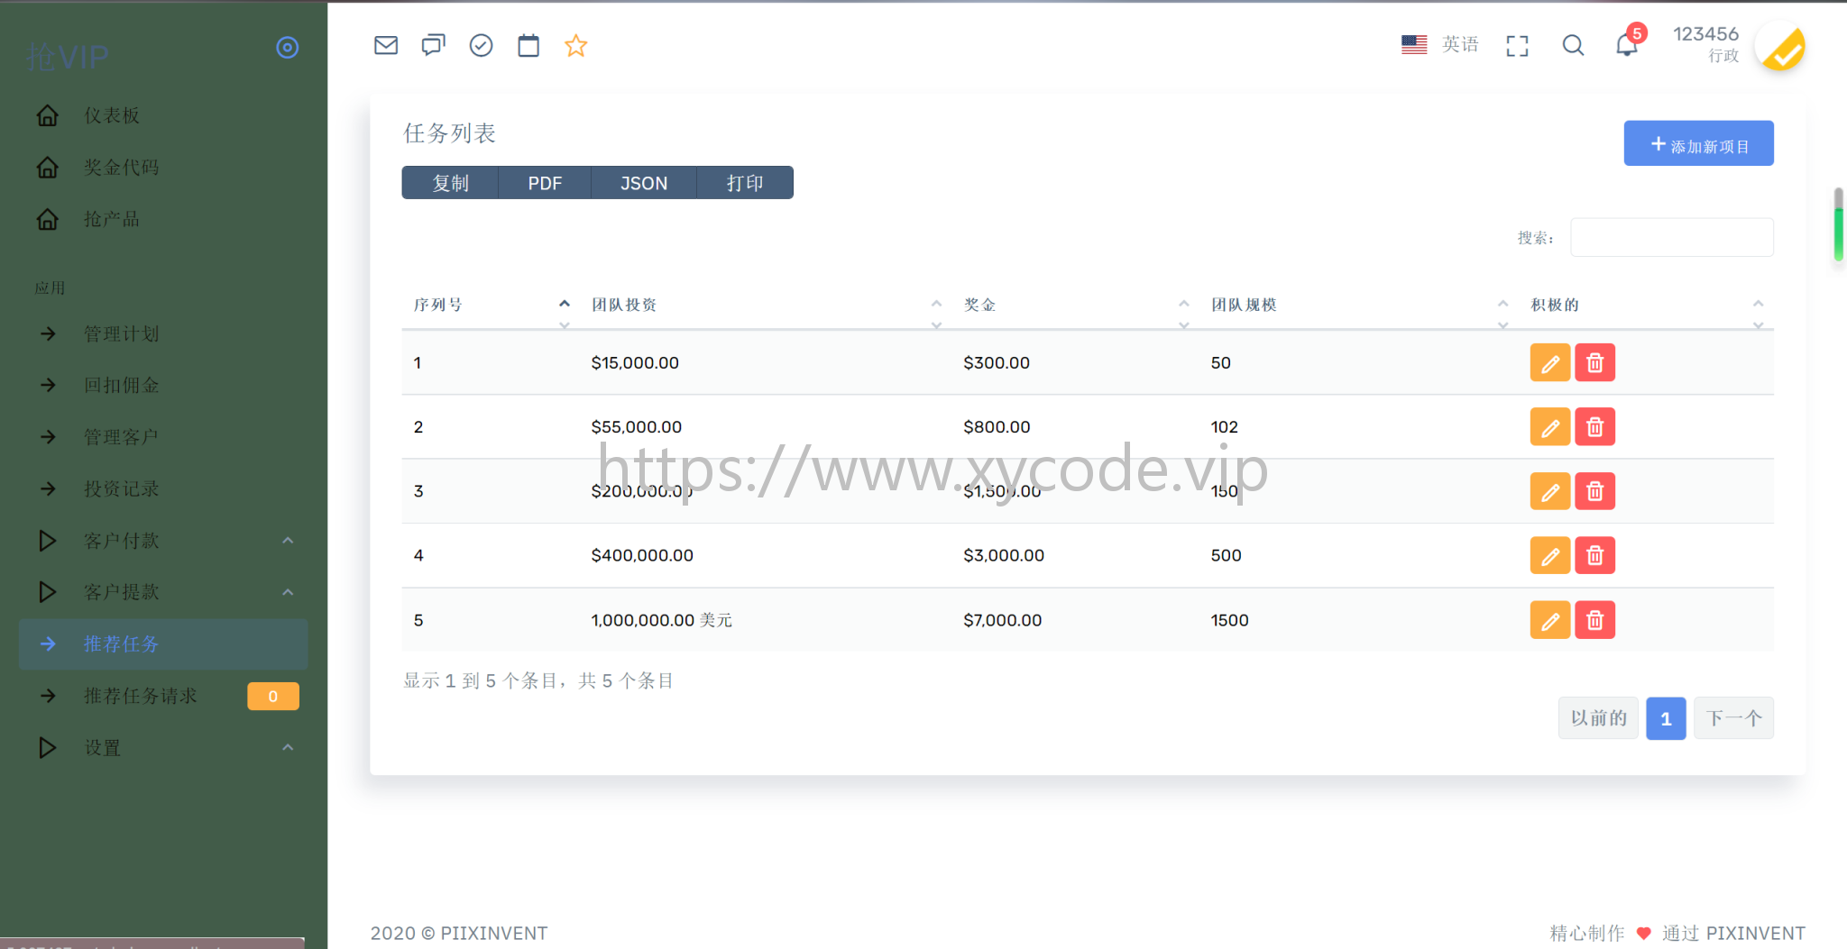The width and height of the screenshot is (1847, 949).
Task: Open 管理客户 in sidebar
Action: (163, 437)
